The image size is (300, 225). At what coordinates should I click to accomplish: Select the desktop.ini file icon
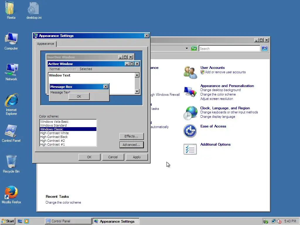[33, 8]
